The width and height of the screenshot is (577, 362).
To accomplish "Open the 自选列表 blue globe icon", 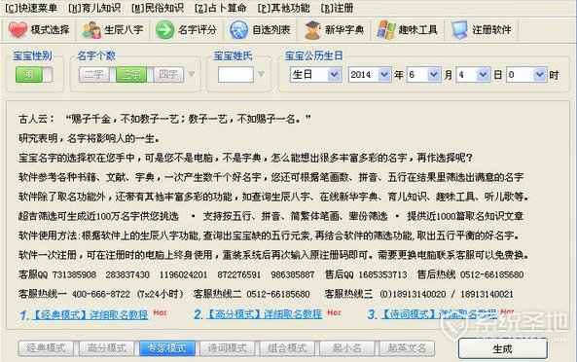I will (x=238, y=30).
